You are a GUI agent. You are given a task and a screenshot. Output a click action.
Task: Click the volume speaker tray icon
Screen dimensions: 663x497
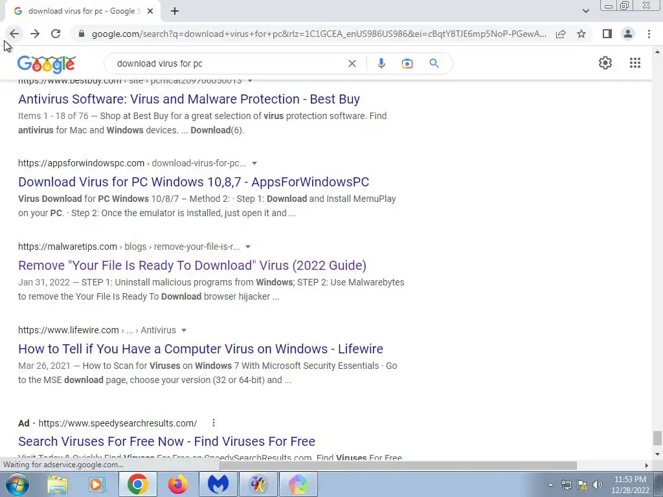tap(598, 485)
